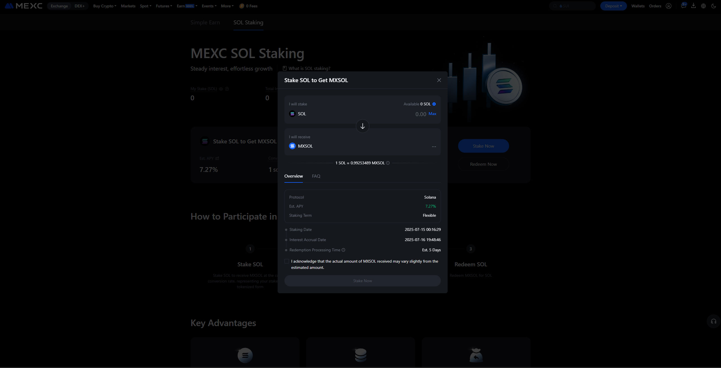Click the top search box

coord(572,6)
